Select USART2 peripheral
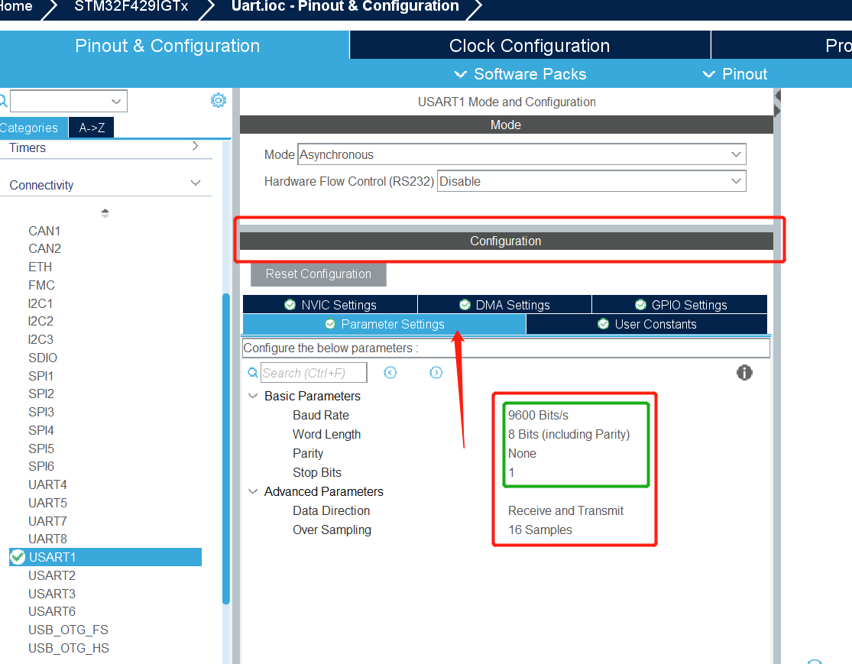 tap(52, 575)
